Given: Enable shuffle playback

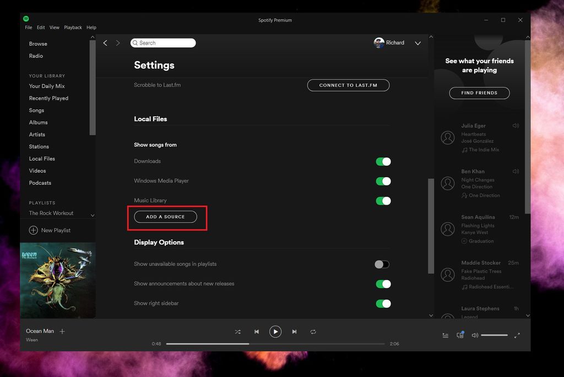Looking at the screenshot, I should 237,331.
